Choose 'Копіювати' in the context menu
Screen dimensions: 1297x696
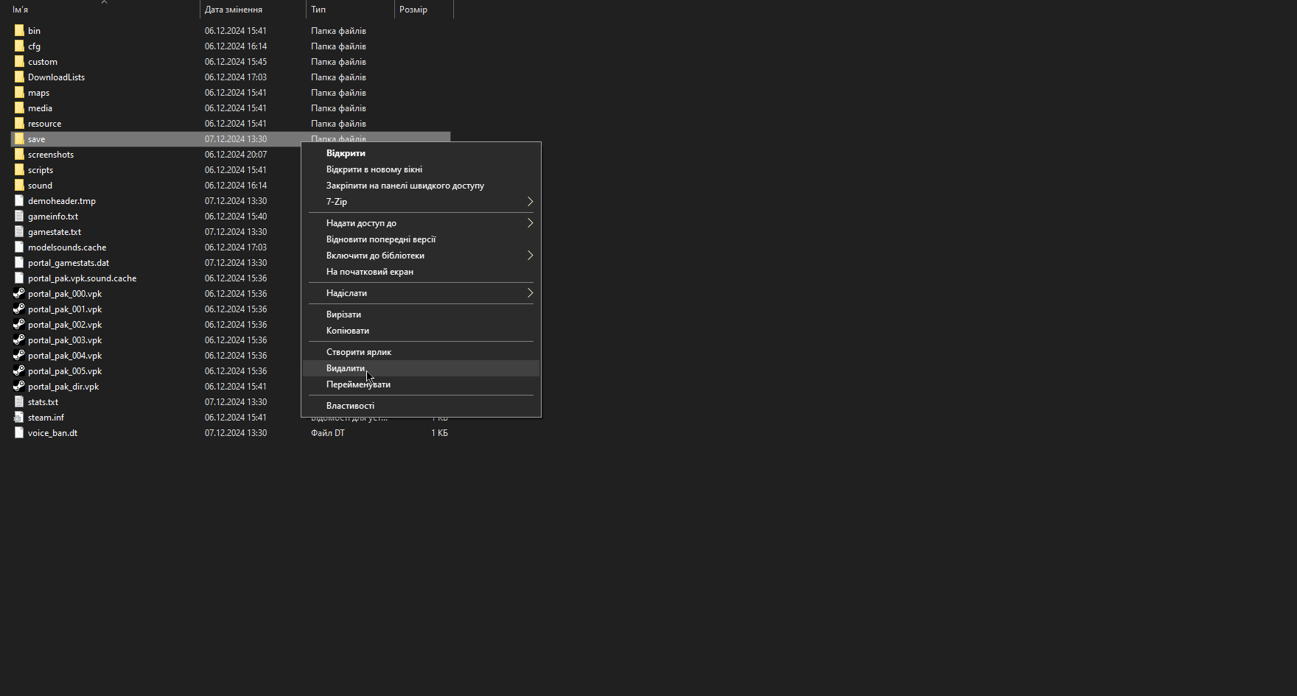tap(421, 331)
